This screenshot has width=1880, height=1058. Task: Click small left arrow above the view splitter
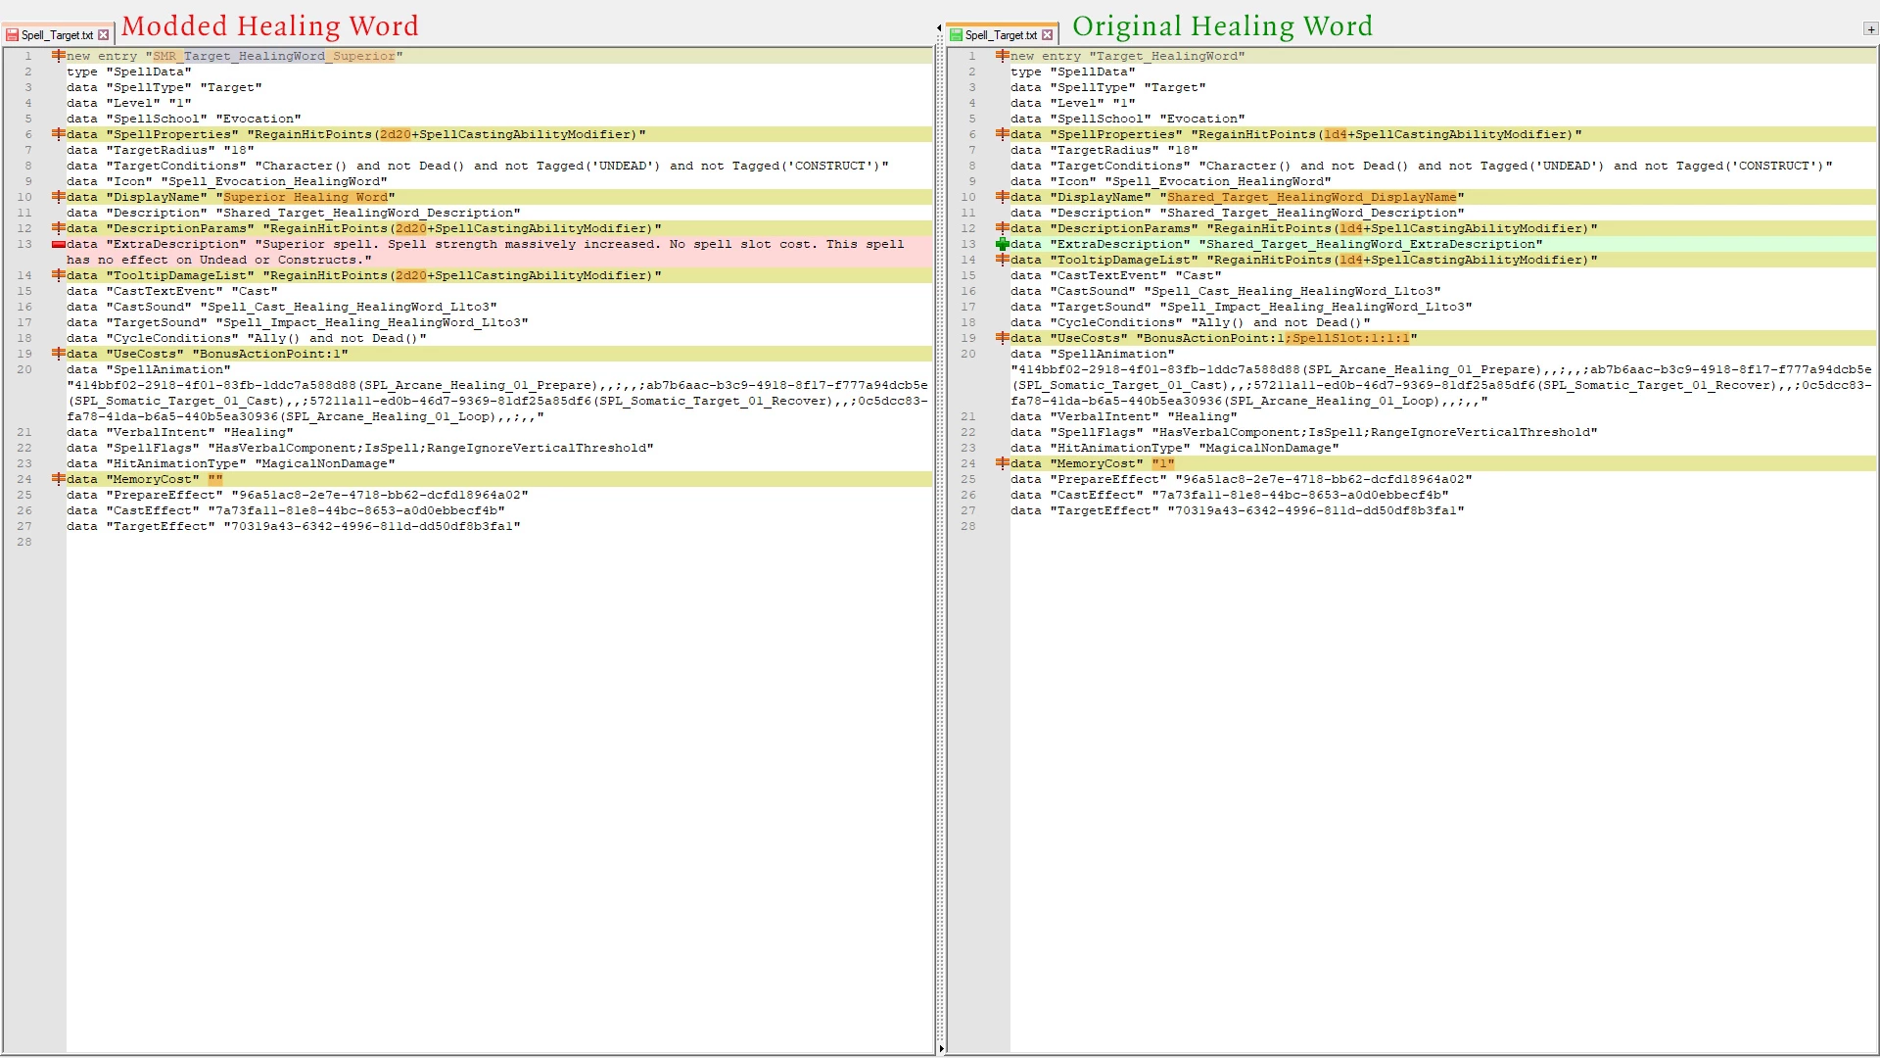tap(940, 27)
